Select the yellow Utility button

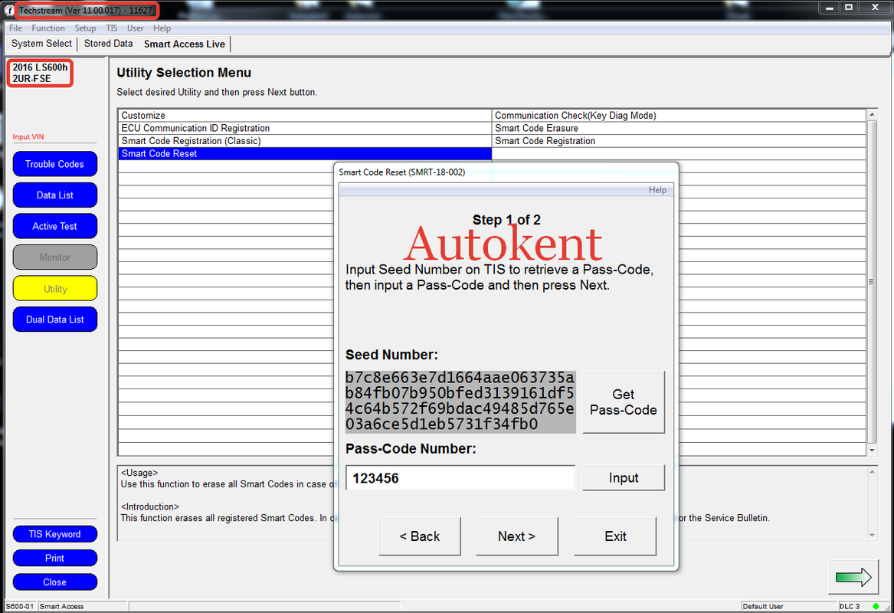pyautogui.click(x=54, y=289)
